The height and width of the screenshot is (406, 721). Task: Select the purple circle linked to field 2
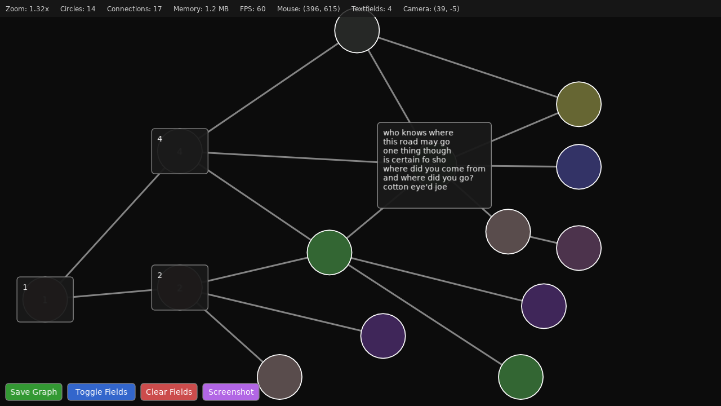click(383, 336)
